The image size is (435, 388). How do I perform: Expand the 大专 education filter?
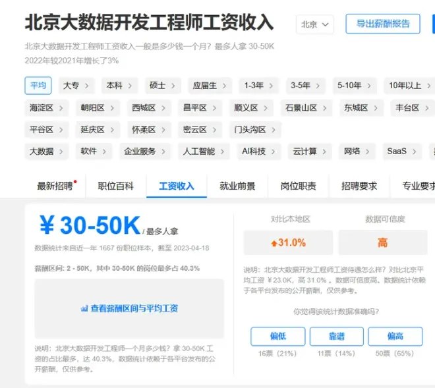[76, 86]
